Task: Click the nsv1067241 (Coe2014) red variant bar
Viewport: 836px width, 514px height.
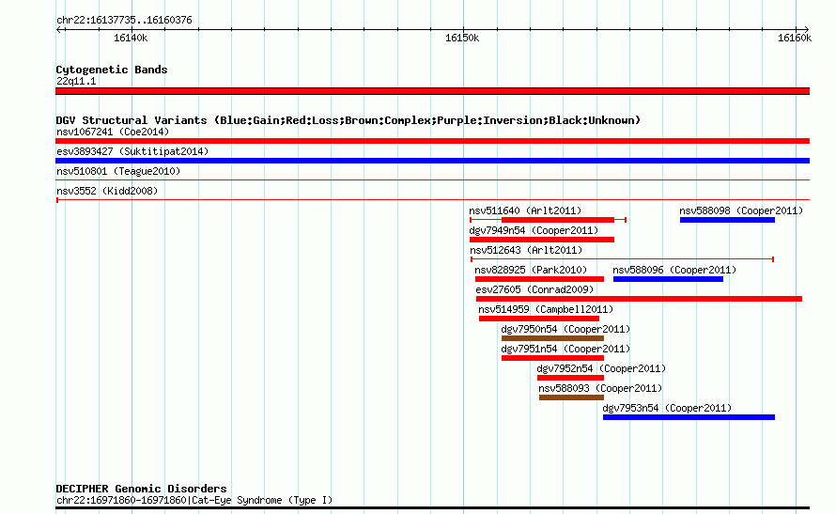Action: click(432, 141)
